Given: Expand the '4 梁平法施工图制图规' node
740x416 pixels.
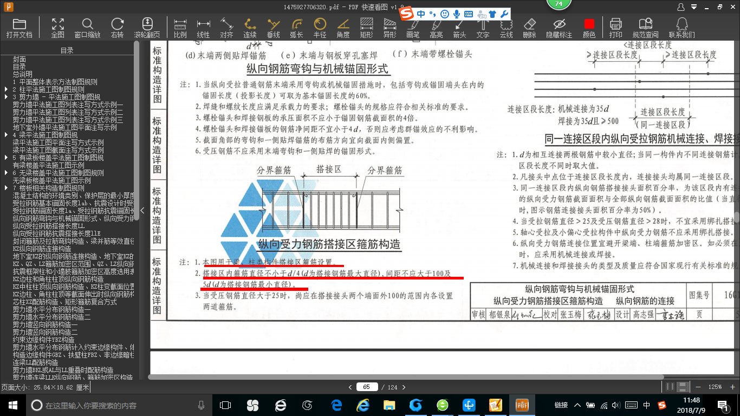Looking at the screenshot, I should pyautogui.click(x=6, y=135).
